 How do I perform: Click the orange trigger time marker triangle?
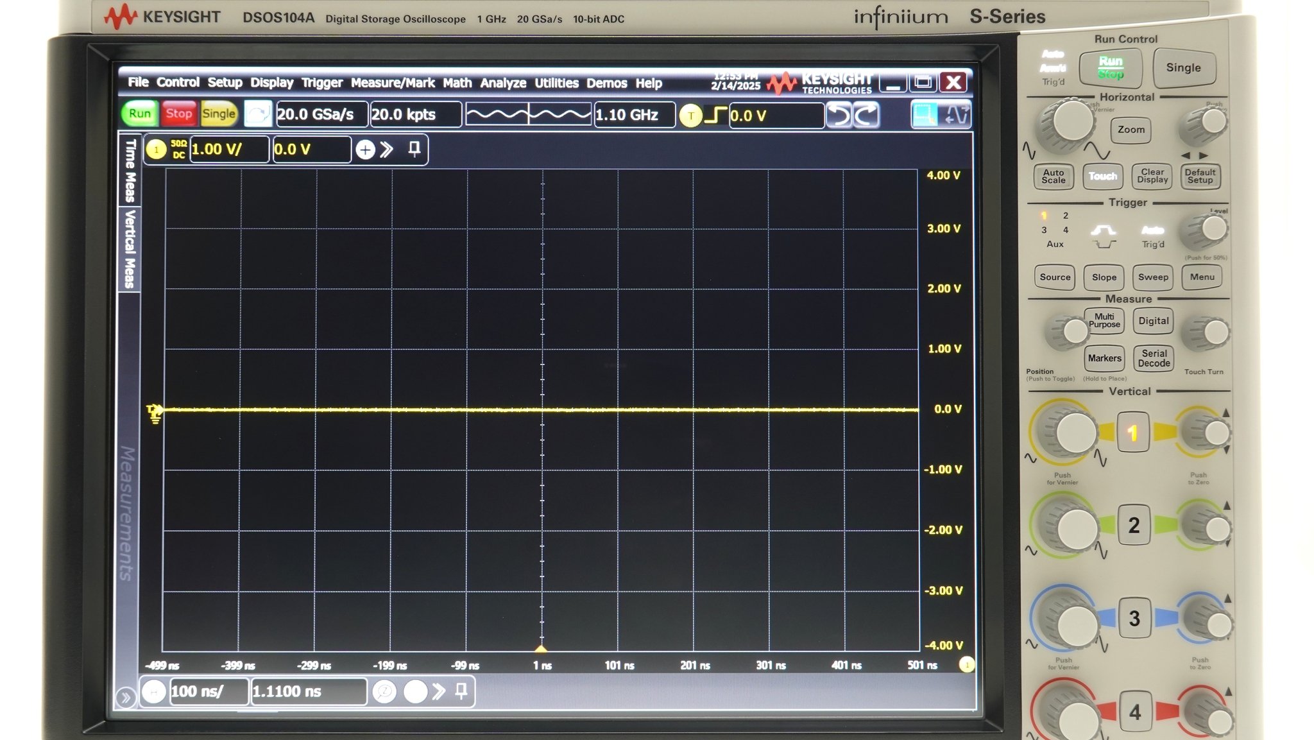click(541, 649)
